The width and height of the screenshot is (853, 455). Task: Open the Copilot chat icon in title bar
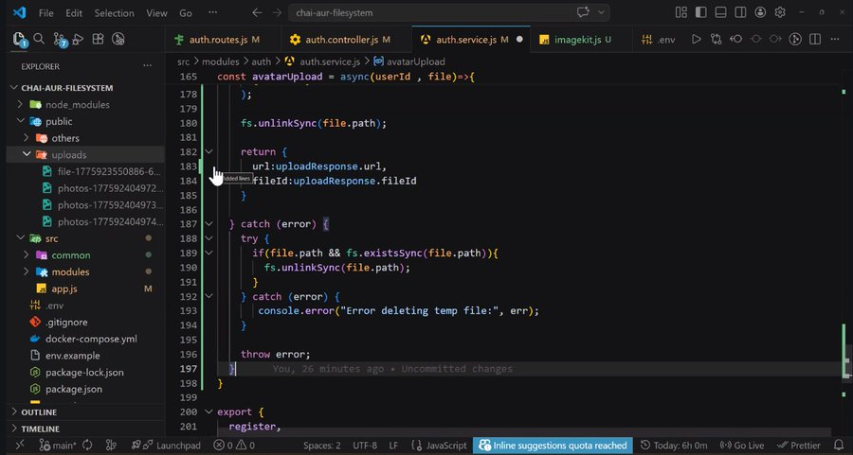pyautogui.click(x=583, y=12)
